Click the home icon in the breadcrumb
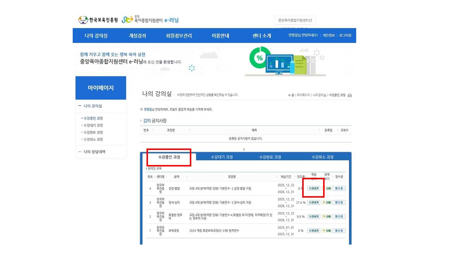This screenshot has width=470, height=264. click(289, 95)
